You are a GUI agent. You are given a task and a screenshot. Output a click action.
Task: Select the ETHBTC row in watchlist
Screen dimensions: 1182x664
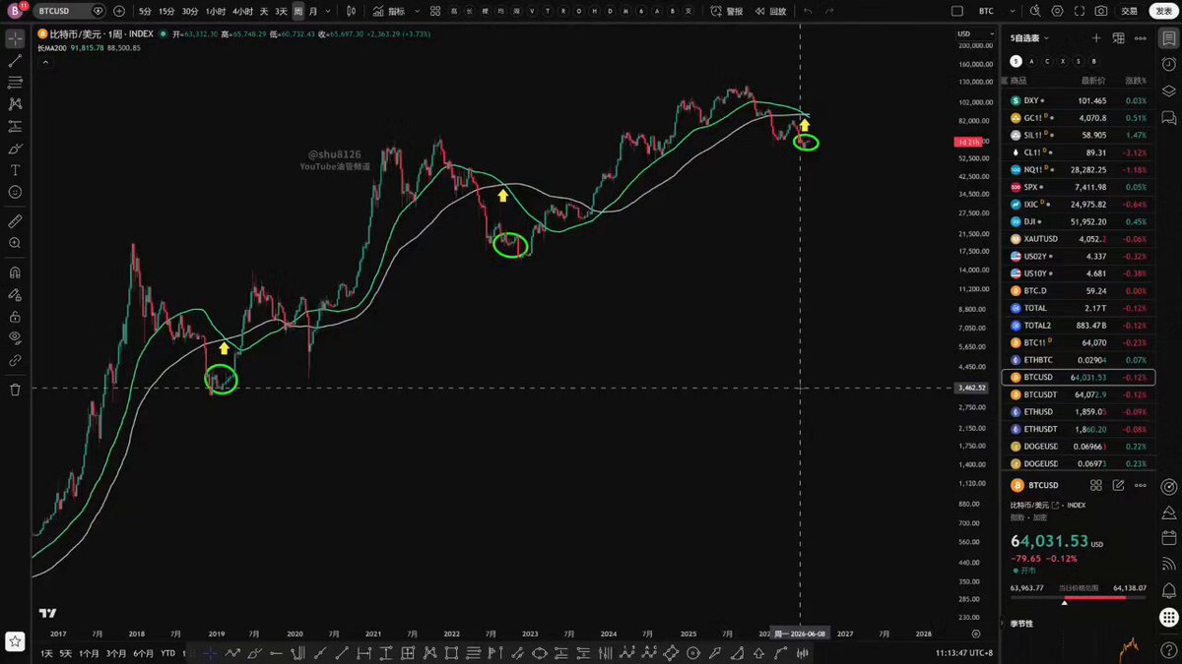coord(1079,360)
